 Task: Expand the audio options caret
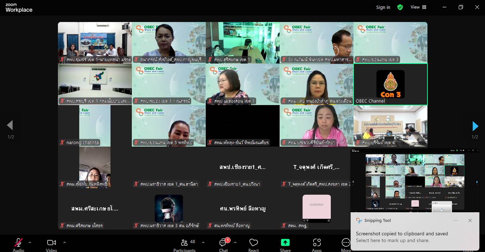[x=30, y=242]
